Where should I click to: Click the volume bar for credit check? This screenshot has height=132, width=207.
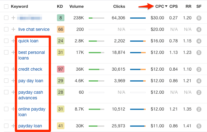(96, 69)
